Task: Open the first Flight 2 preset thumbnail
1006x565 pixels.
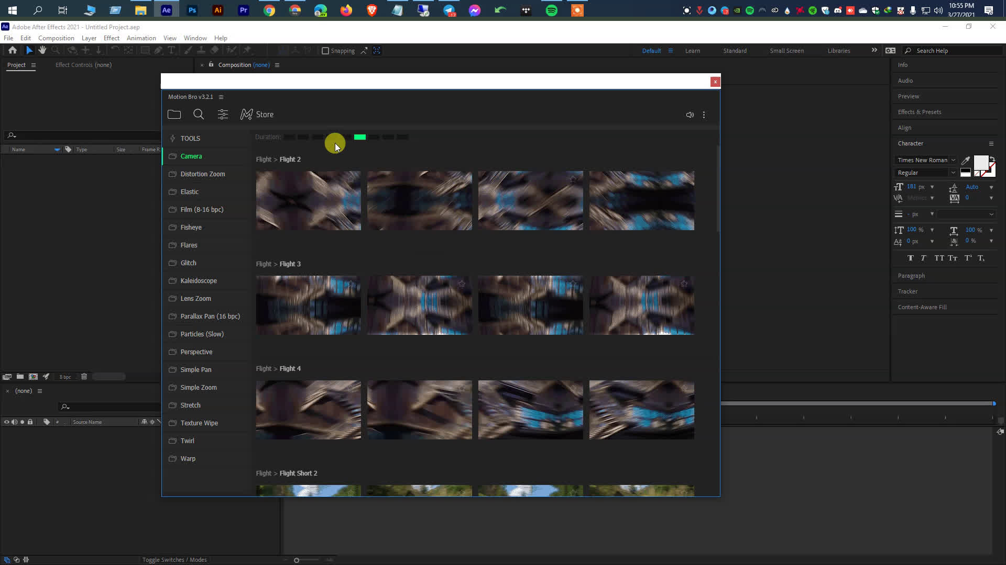Action: pyautogui.click(x=308, y=200)
